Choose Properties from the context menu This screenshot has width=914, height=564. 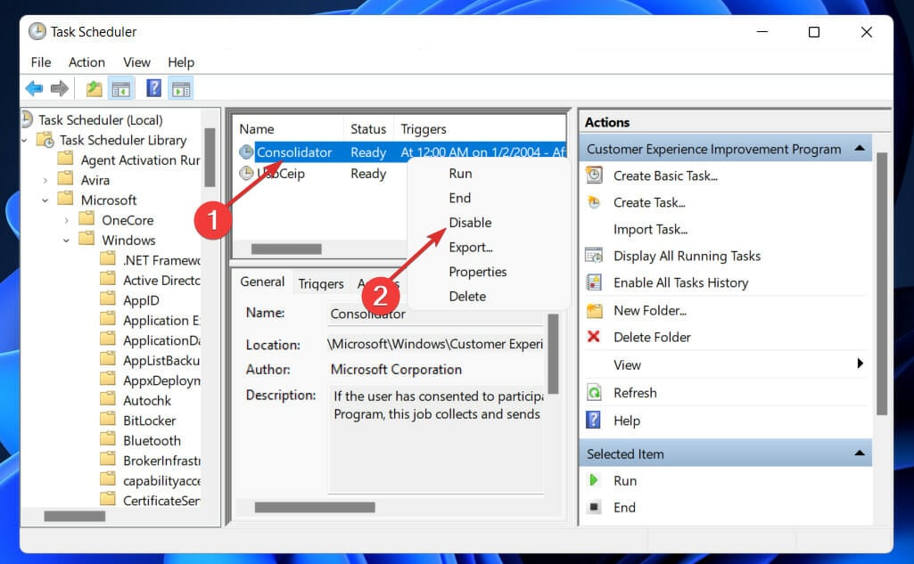[478, 272]
